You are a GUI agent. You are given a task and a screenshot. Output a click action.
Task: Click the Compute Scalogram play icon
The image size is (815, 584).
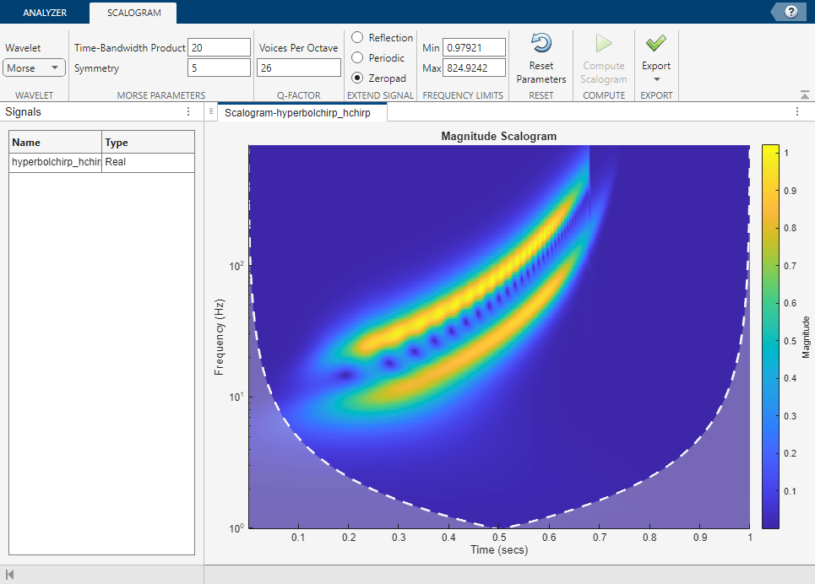pos(604,43)
